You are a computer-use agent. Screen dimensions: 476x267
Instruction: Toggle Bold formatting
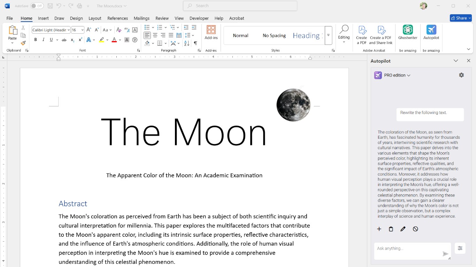point(36,40)
